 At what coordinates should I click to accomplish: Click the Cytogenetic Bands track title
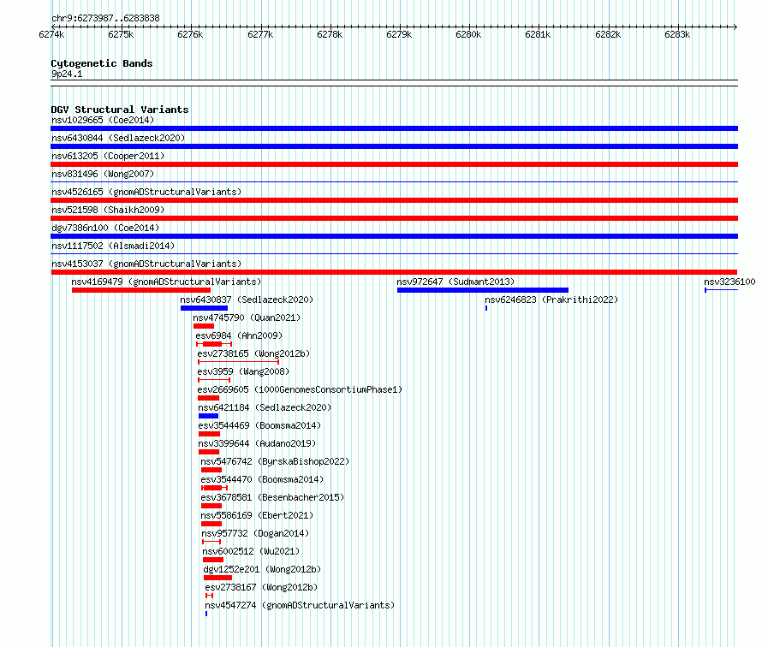(102, 63)
